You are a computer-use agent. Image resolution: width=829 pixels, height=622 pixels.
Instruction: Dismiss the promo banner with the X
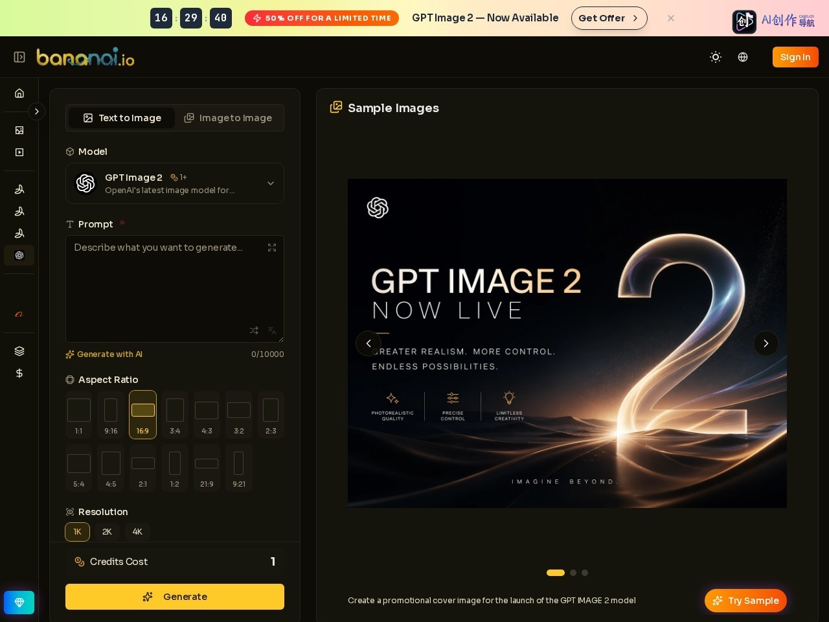coord(671,18)
